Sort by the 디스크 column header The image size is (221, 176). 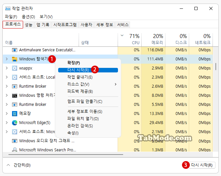tap(177, 40)
